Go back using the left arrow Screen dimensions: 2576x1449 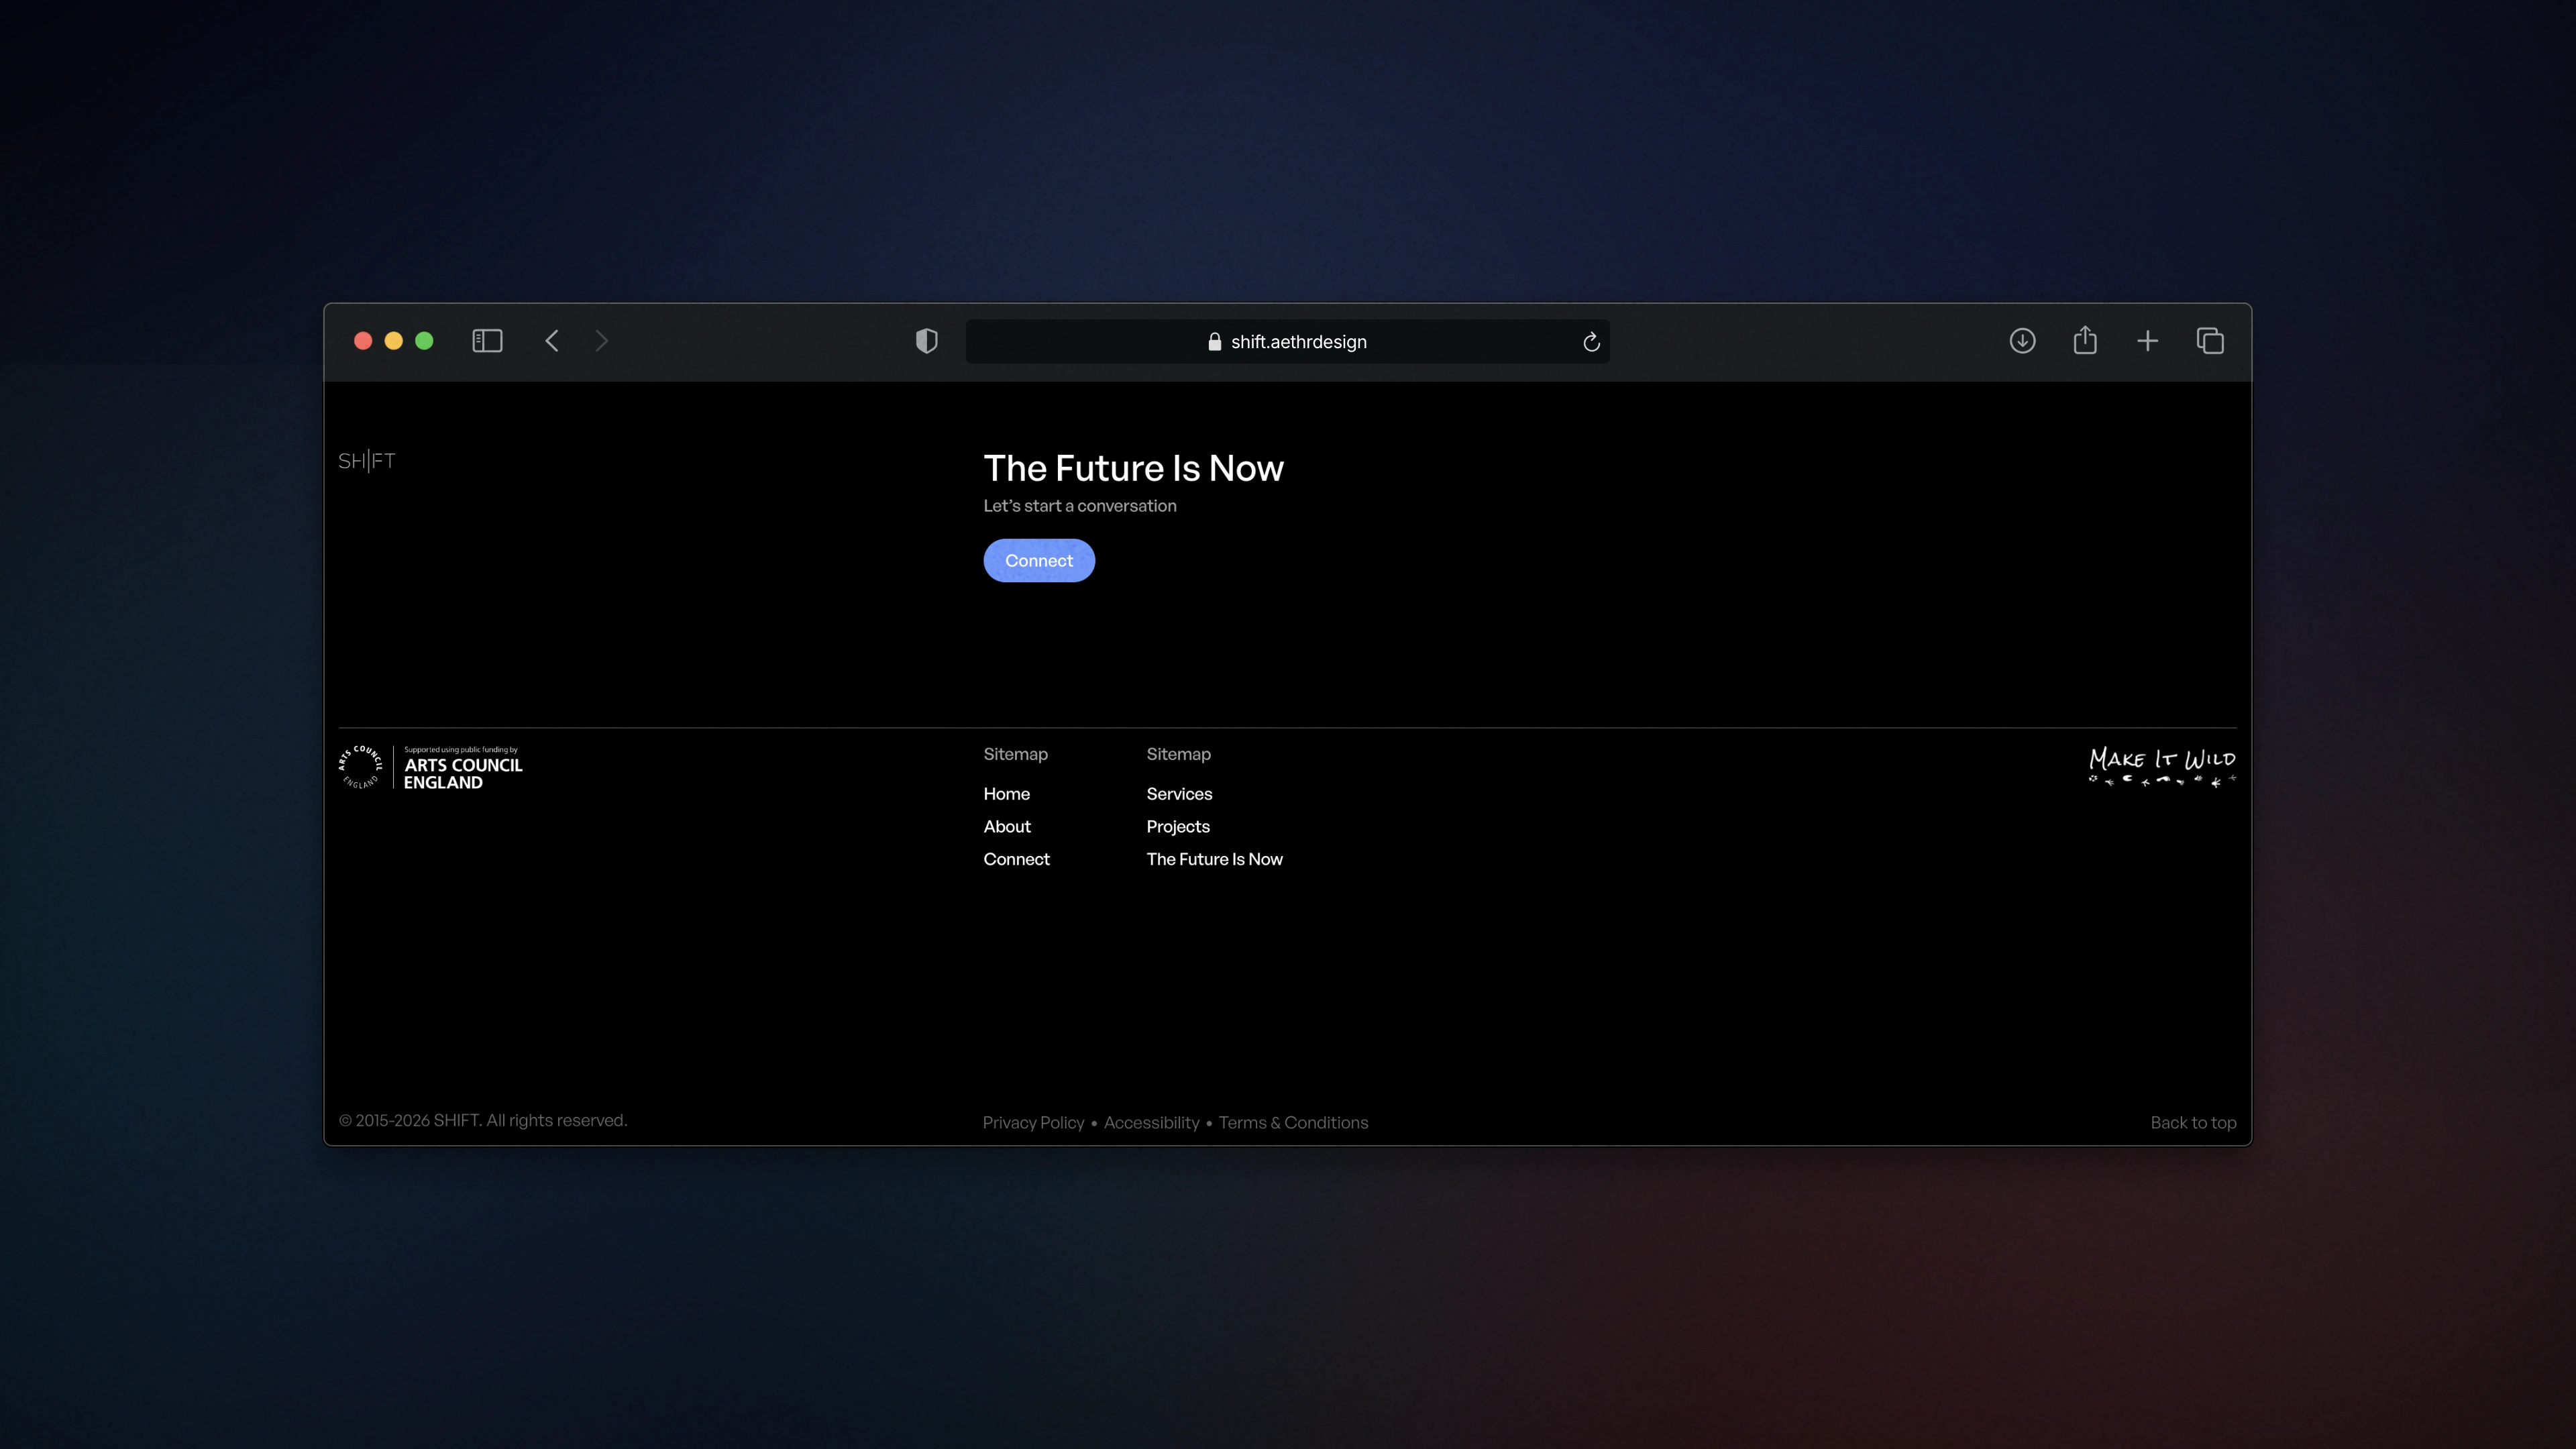pos(552,341)
